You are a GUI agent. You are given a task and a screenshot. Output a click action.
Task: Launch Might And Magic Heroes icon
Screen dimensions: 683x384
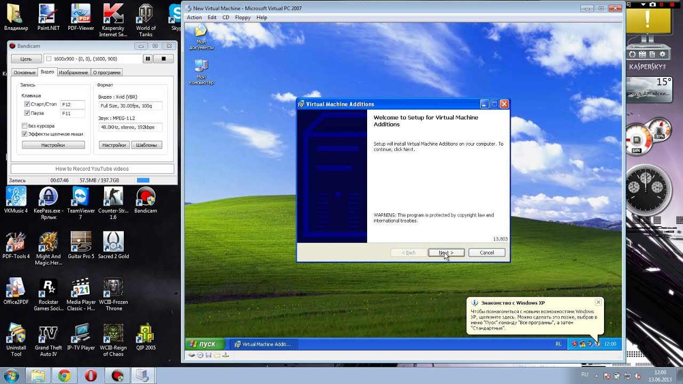tap(49, 249)
